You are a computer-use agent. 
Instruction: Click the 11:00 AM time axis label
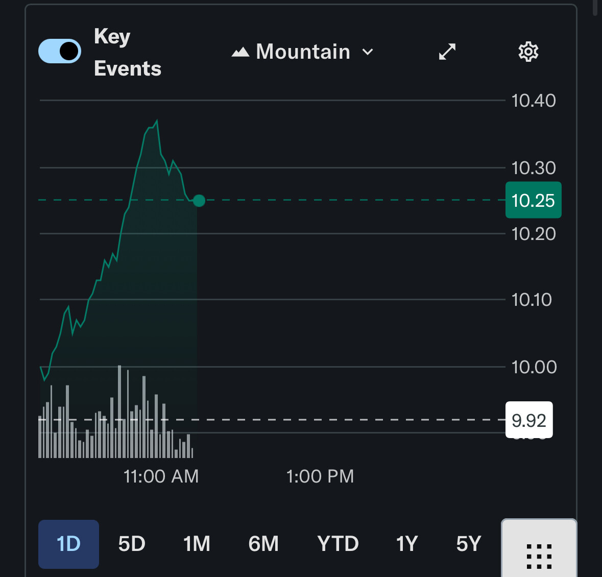(161, 476)
